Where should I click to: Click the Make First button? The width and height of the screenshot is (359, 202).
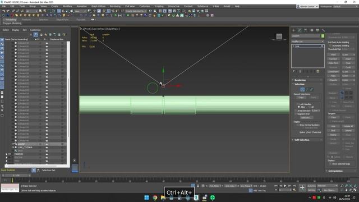[333, 63]
